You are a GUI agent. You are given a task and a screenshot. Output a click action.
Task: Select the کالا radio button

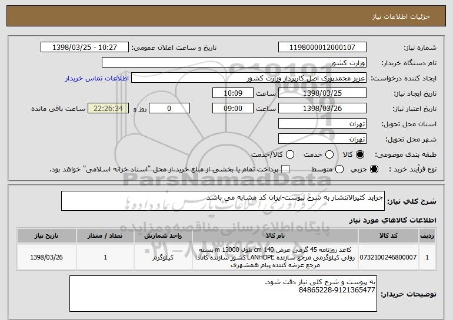pos(360,154)
